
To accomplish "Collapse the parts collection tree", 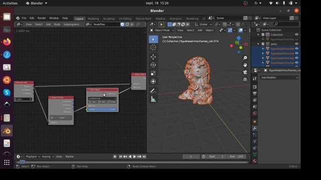I will (x=258, y=44).
